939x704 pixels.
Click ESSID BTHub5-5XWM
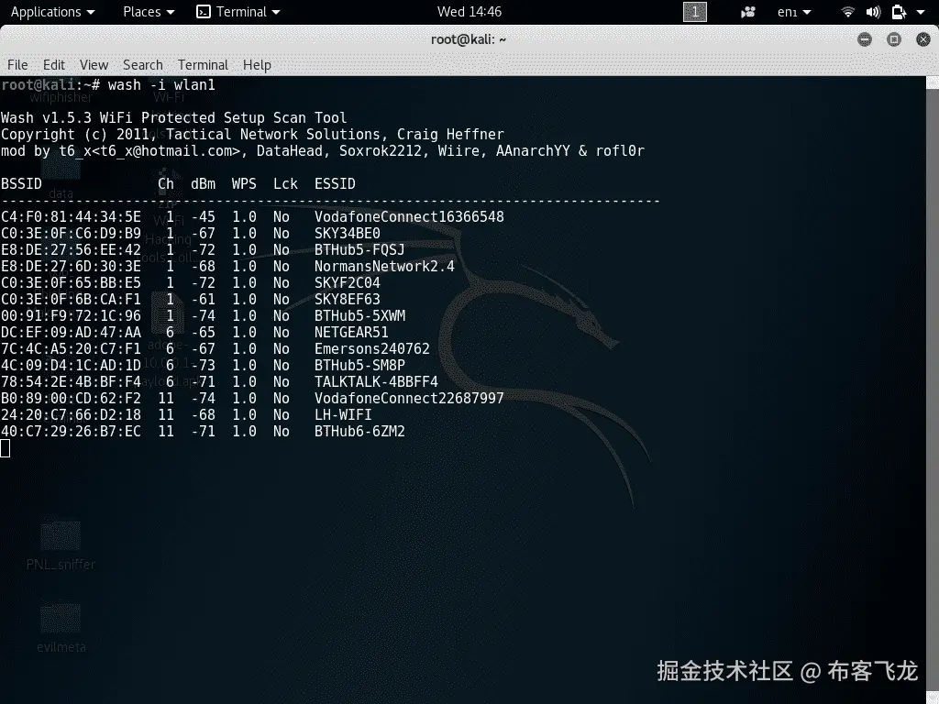point(359,315)
